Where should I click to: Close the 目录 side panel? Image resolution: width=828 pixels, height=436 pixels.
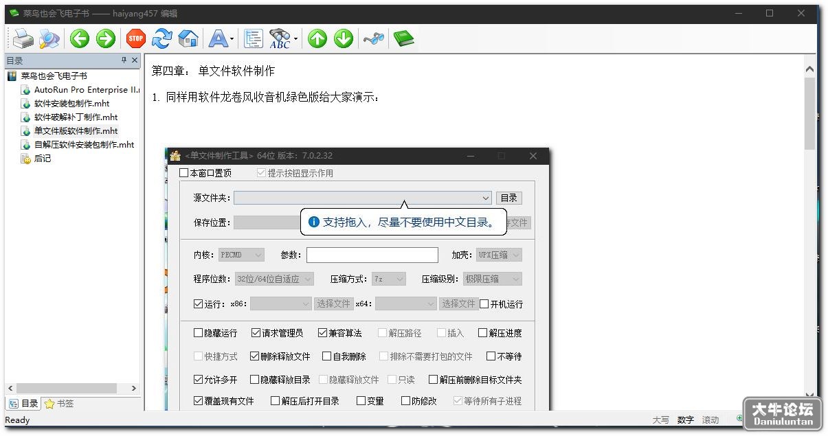[x=135, y=60]
